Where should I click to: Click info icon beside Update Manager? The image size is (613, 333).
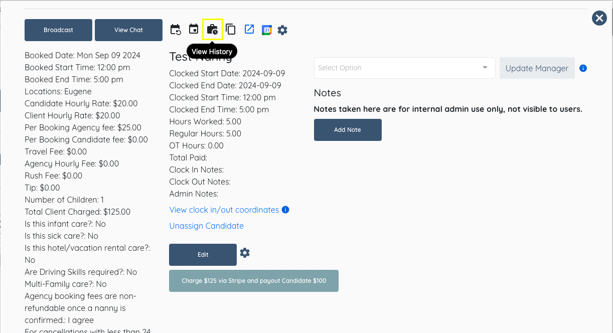coord(583,68)
